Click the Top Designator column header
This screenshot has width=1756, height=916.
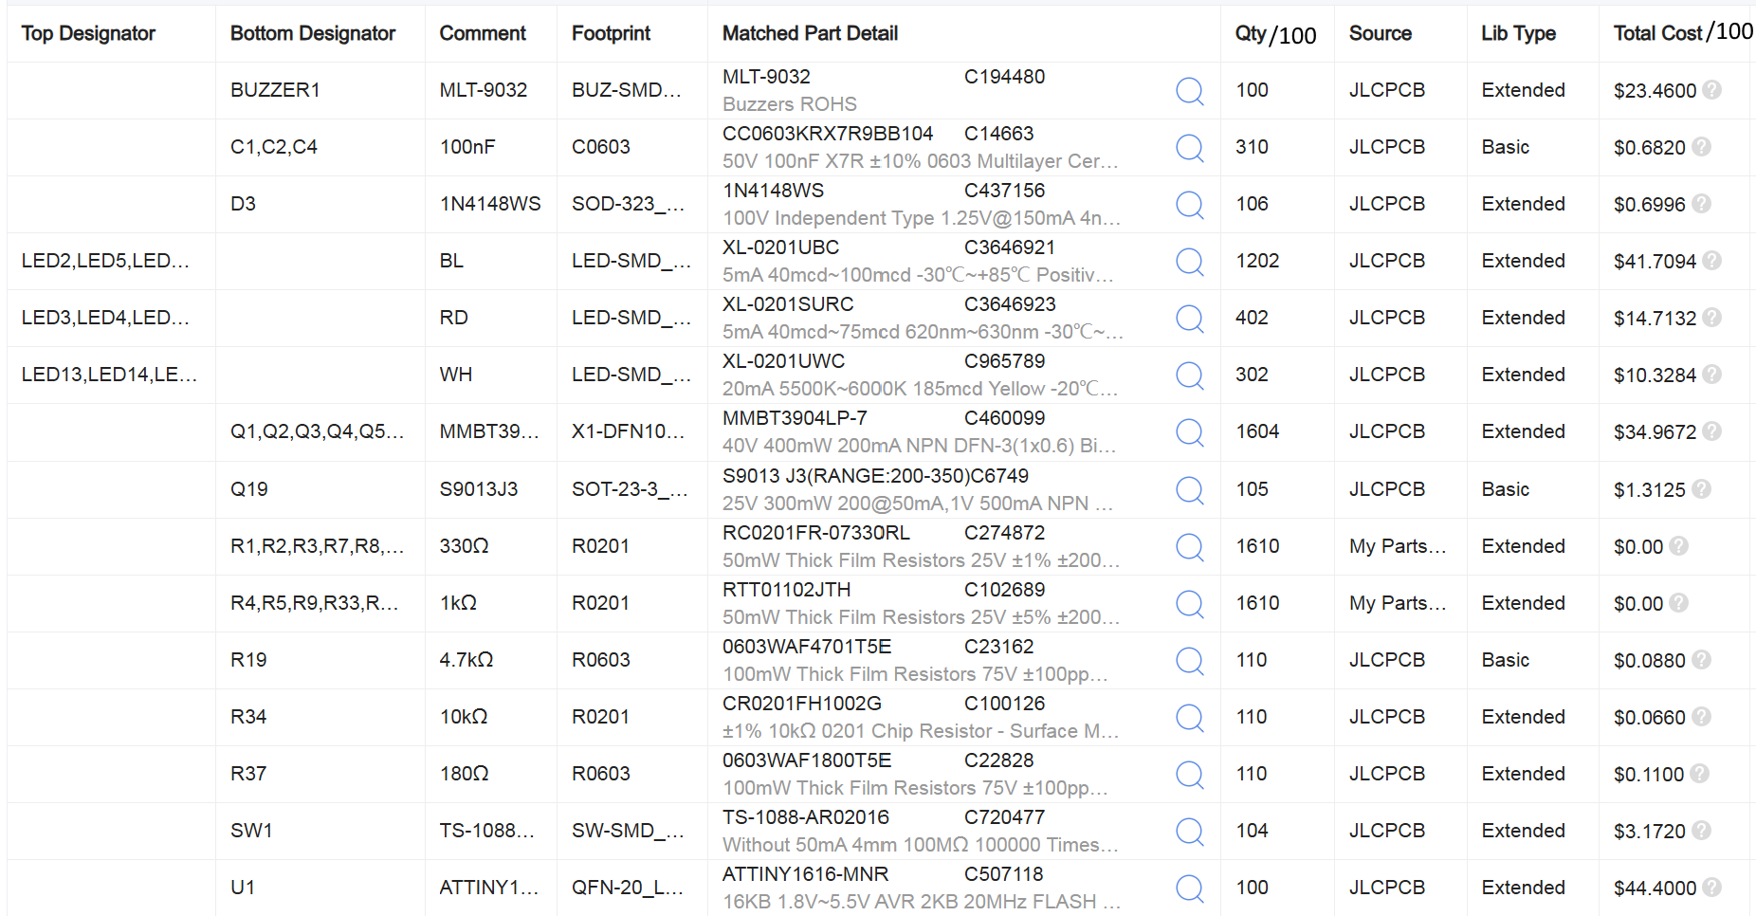click(88, 33)
